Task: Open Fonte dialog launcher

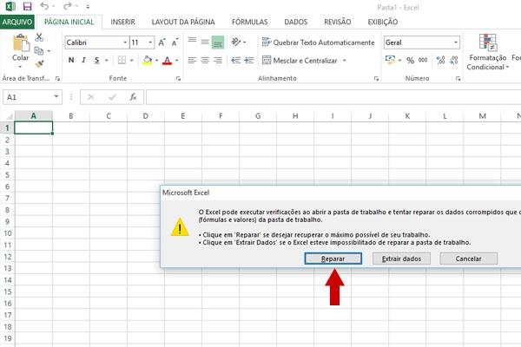Action: 178,78
